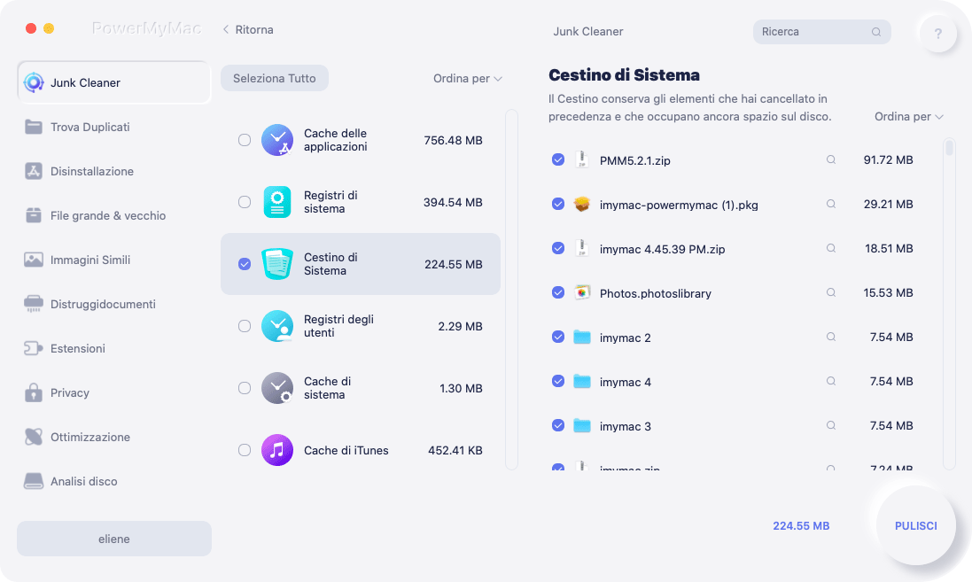972x582 pixels.
Task: Check the Cache di sistema checkbox
Action: 245,388
